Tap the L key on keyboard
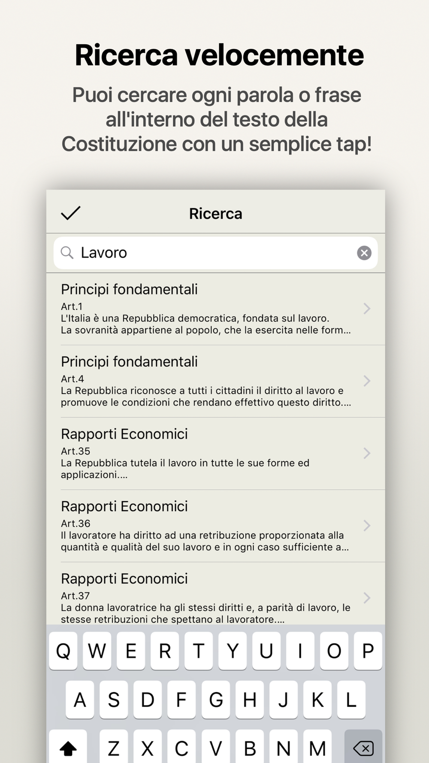429x763 pixels. click(x=351, y=700)
